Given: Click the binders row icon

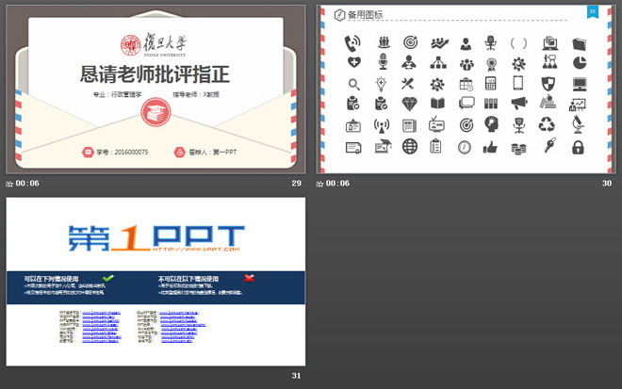Looking at the screenshot, I should tap(491, 104).
